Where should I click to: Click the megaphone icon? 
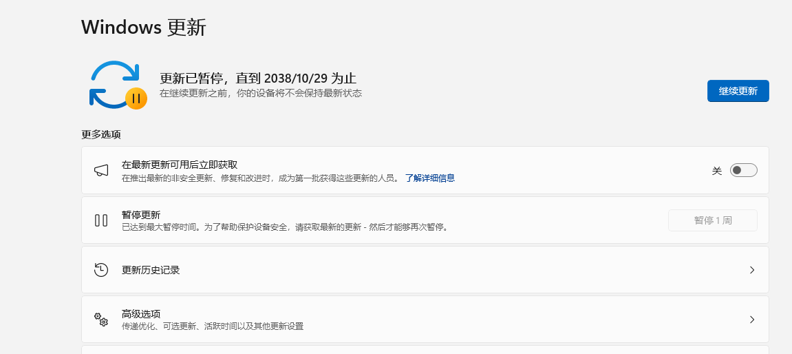click(x=101, y=170)
